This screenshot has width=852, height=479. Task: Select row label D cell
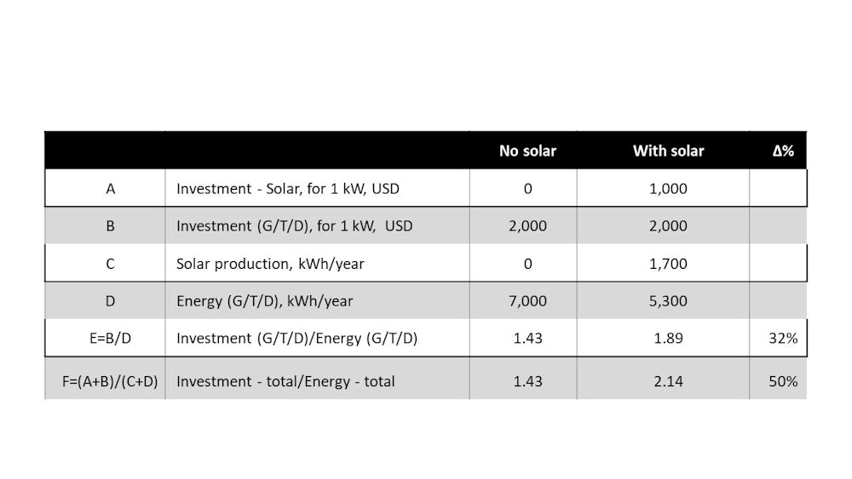[110, 301]
